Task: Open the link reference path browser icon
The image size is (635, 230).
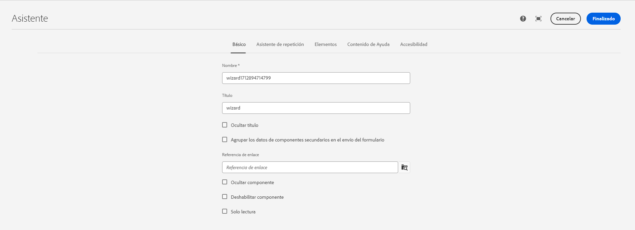Action: 404,167
